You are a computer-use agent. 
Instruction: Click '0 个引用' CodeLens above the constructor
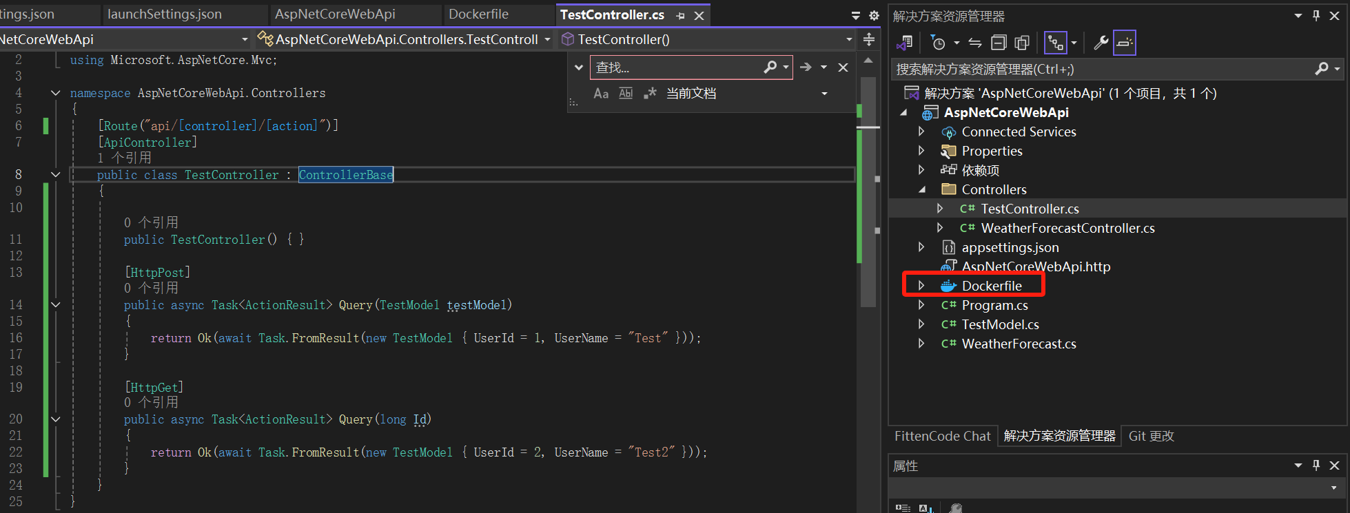tap(151, 222)
